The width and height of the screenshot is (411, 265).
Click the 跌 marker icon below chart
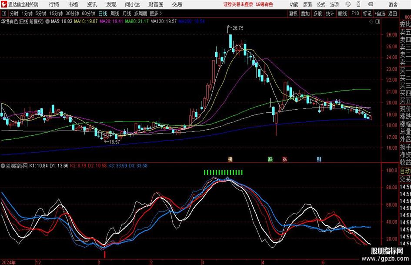pos(270,159)
